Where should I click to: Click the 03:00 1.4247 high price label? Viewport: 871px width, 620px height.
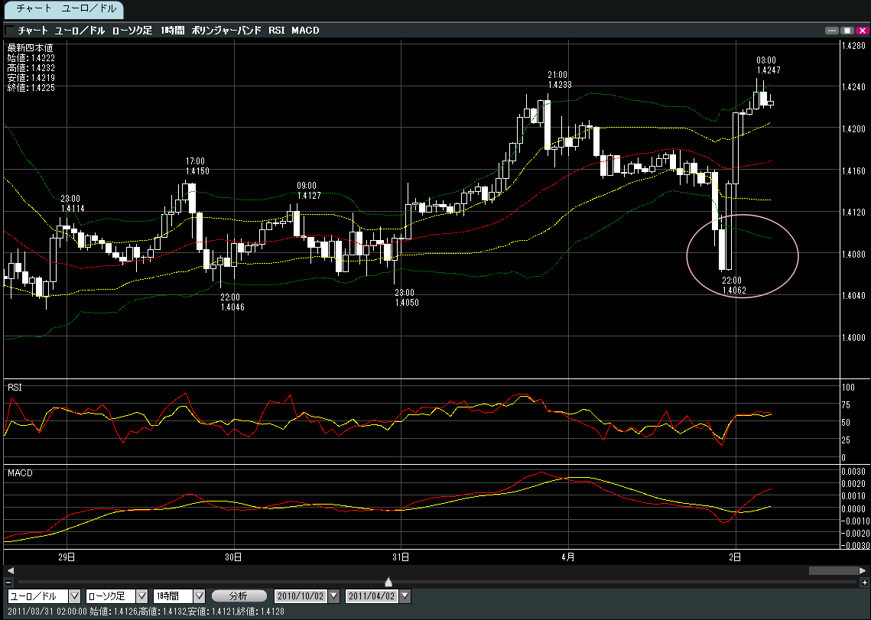[x=766, y=65]
